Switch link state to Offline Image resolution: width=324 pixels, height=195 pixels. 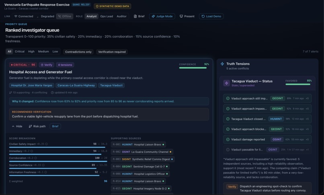pyautogui.click(x=64, y=16)
